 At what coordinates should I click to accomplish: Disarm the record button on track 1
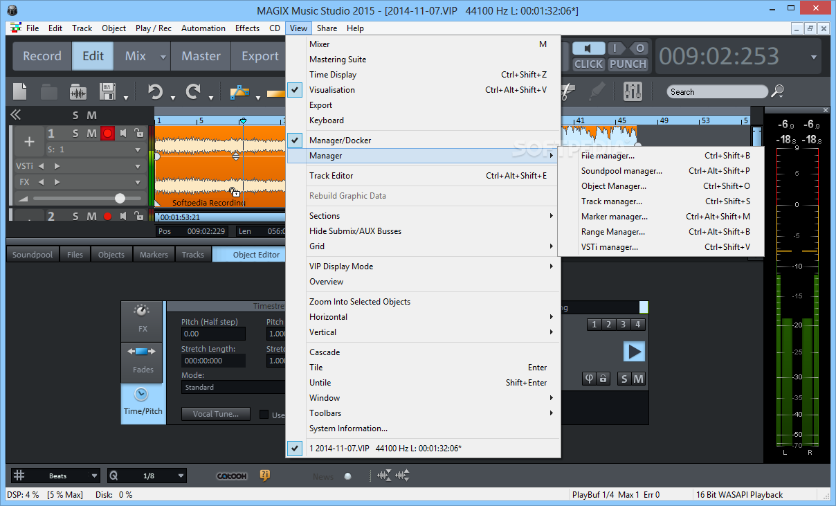pyautogui.click(x=107, y=133)
